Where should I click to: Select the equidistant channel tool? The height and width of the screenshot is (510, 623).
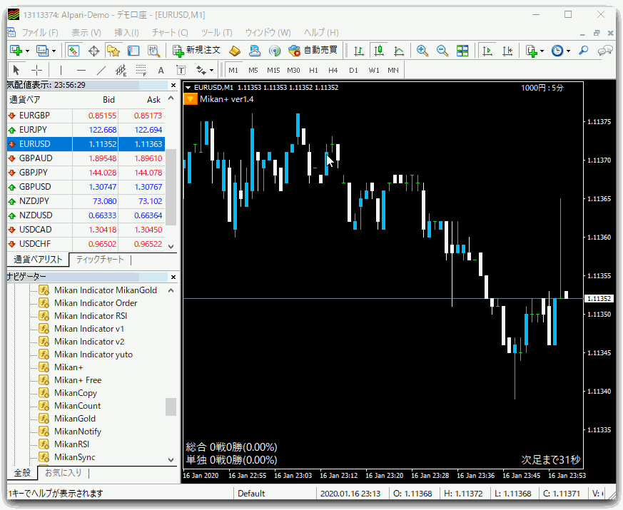[x=121, y=71]
